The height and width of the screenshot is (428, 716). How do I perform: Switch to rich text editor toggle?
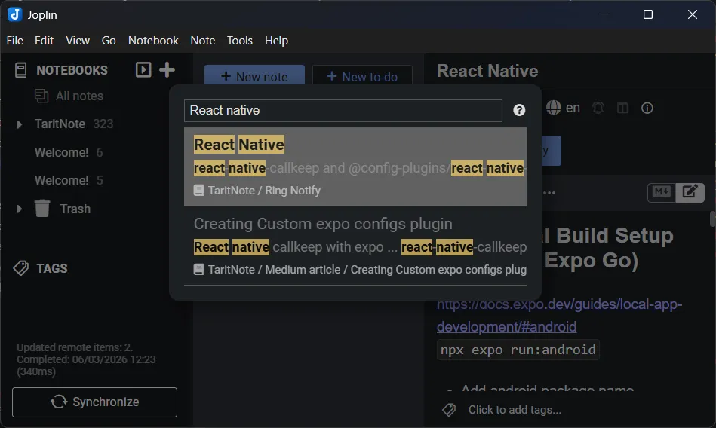(x=689, y=192)
